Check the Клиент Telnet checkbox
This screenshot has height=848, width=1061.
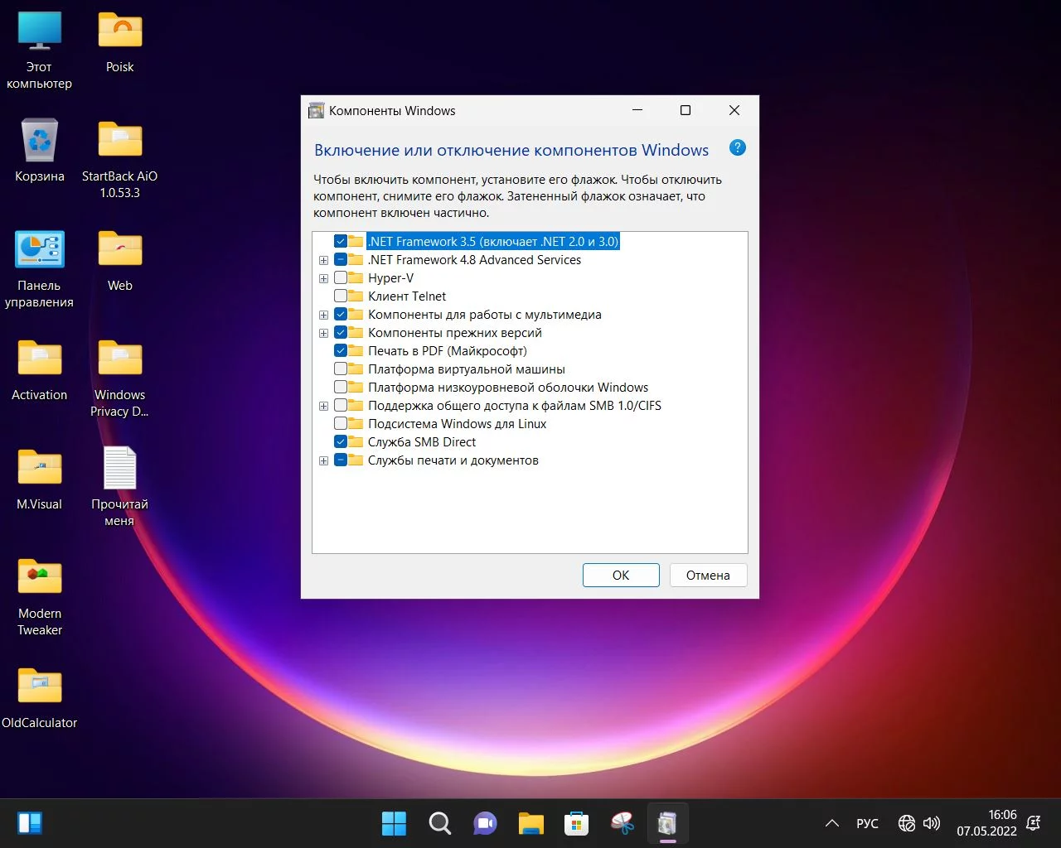click(341, 296)
